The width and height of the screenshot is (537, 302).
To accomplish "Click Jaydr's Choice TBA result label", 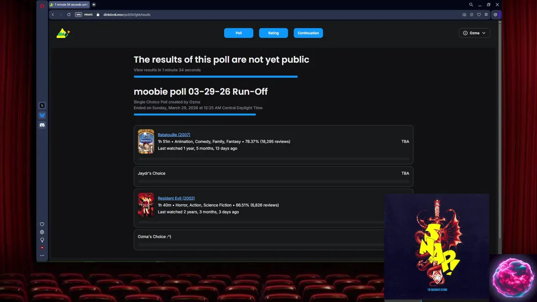I will (x=405, y=173).
